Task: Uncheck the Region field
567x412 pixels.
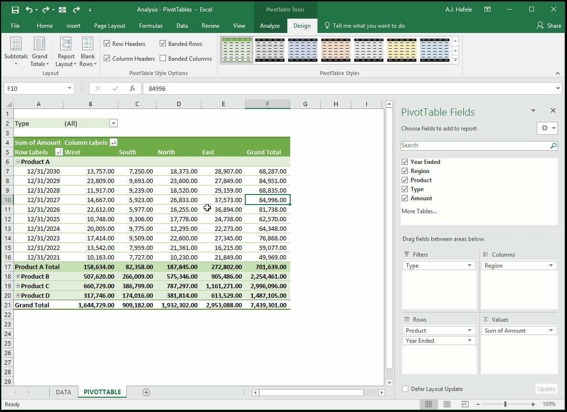Action: [405, 171]
